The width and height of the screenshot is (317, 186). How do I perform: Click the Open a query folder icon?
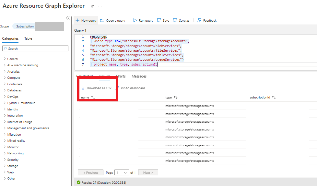coord(102,20)
